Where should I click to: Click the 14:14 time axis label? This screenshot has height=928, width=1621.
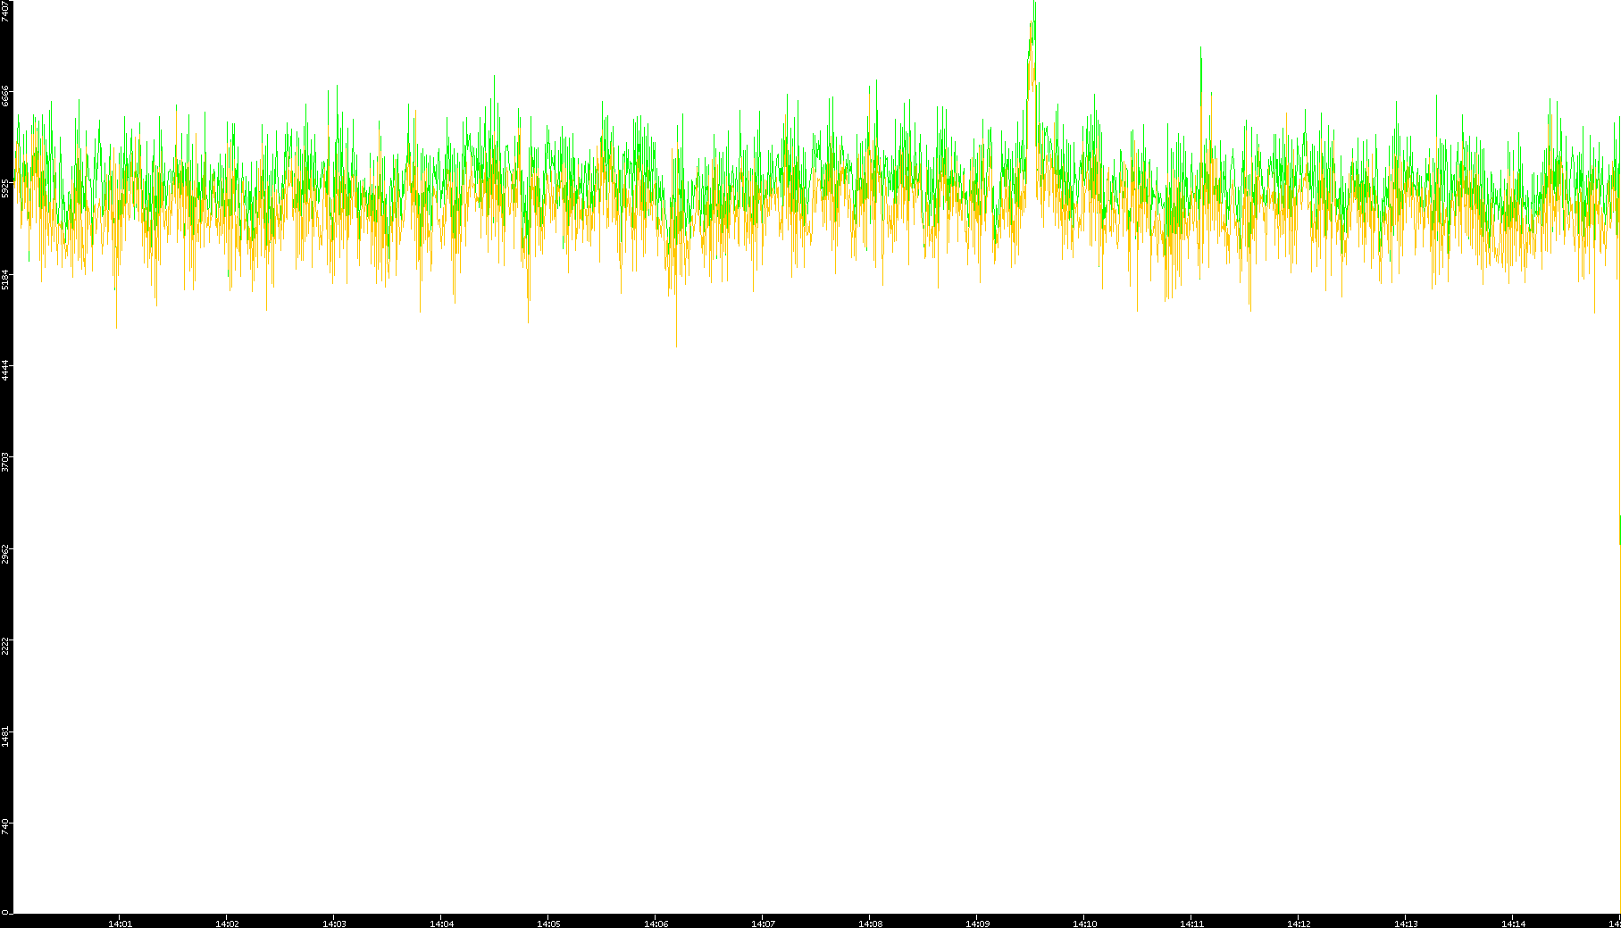pos(1513,923)
